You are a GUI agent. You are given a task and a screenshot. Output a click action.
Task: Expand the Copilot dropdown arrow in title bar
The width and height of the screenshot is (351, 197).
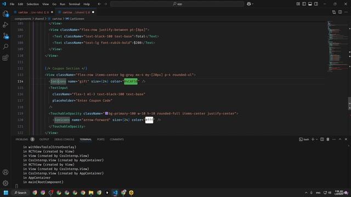tap(253, 4)
